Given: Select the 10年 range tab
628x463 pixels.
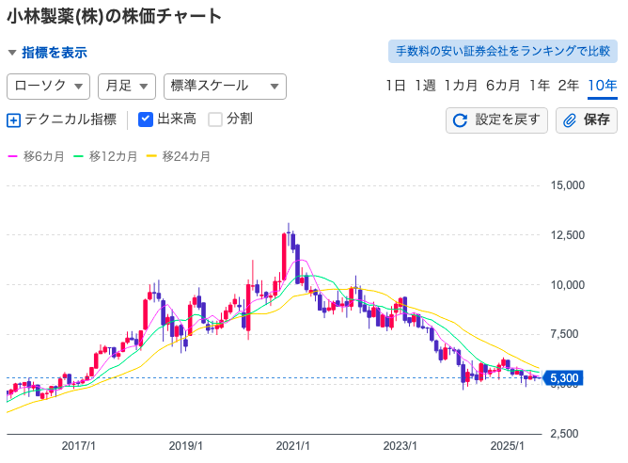Looking at the screenshot, I should click(603, 86).
